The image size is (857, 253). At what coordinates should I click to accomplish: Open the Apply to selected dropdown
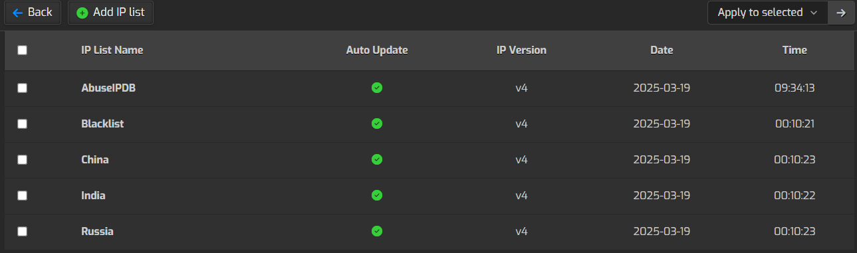768,13
